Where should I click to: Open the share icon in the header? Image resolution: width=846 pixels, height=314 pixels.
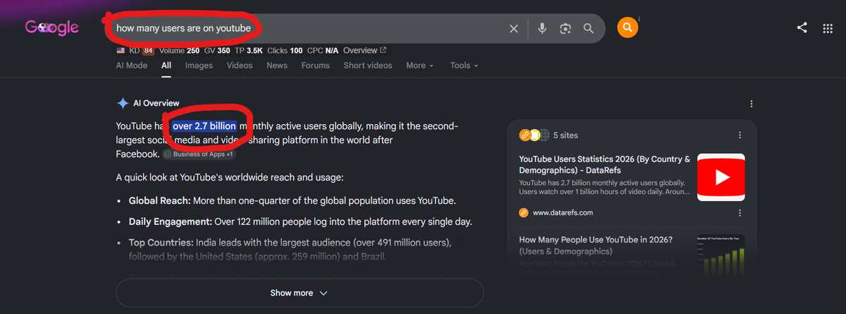click(x=802, y=28)
